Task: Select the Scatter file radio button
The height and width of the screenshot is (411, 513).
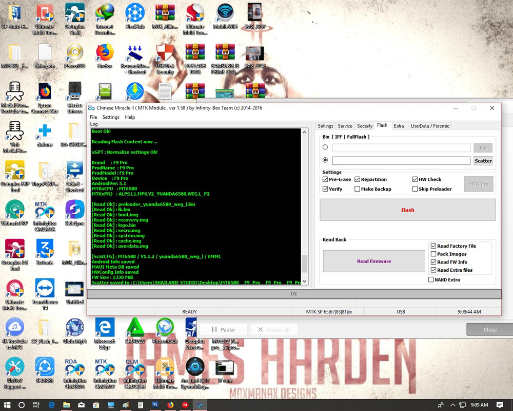Action: (325, 160)
